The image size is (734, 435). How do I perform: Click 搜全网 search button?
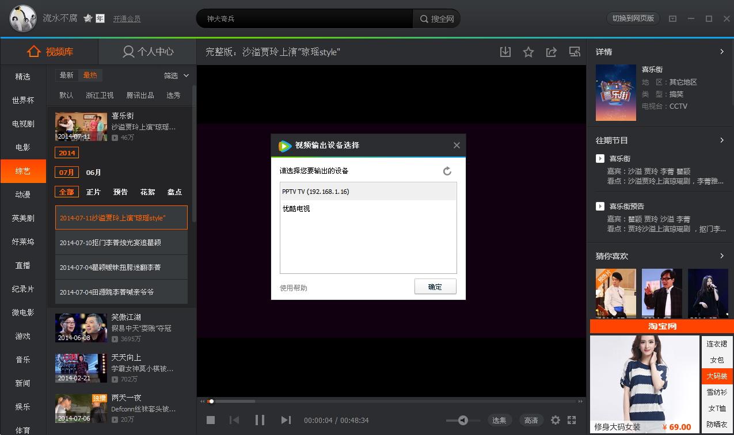[436, 18]
